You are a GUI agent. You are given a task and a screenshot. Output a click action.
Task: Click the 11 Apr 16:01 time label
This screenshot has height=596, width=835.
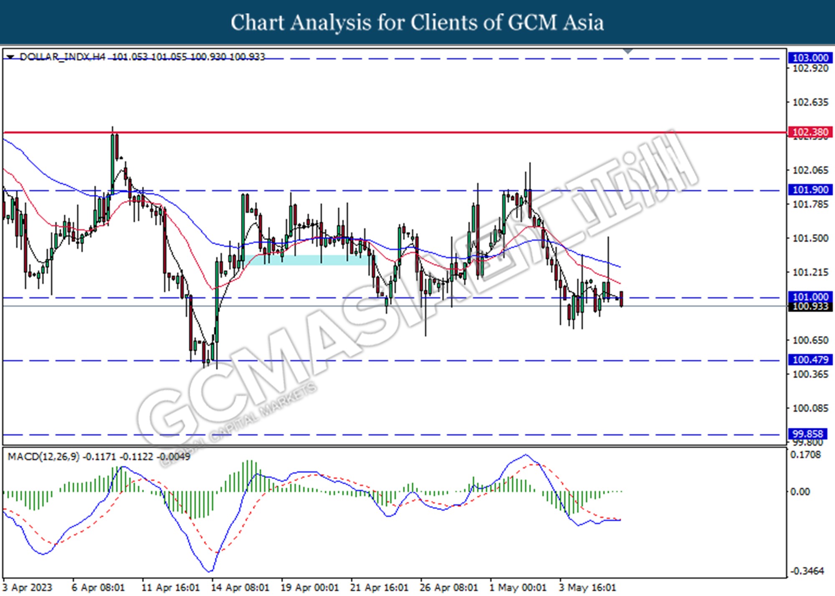170,588
